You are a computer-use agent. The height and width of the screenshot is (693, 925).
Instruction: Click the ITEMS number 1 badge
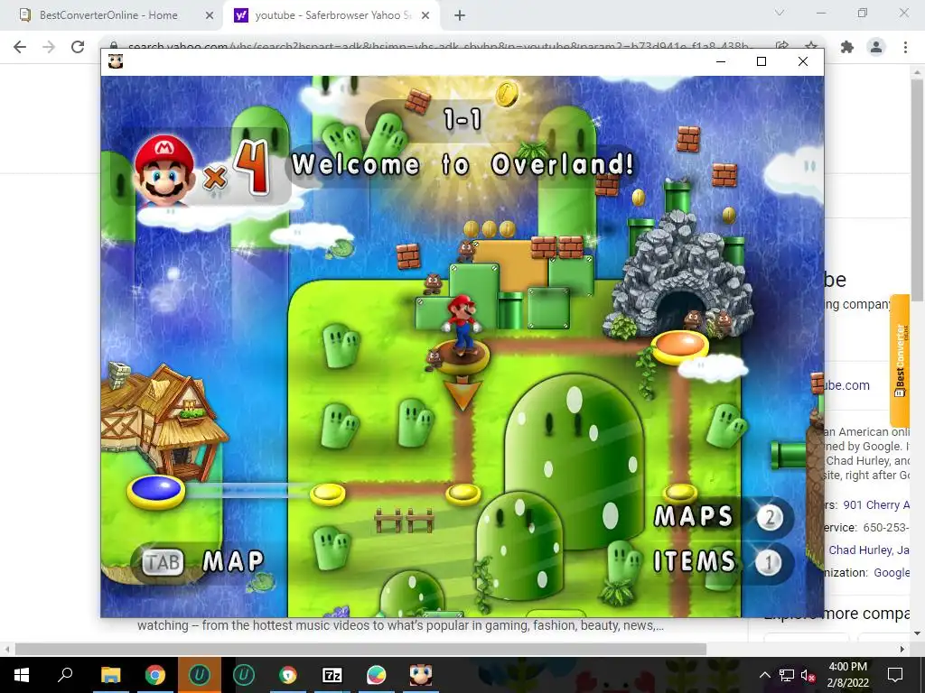[768, 563]
